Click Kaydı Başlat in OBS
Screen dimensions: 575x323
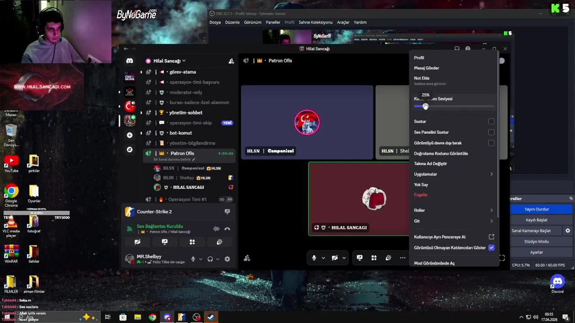click(x=536, y=220)
